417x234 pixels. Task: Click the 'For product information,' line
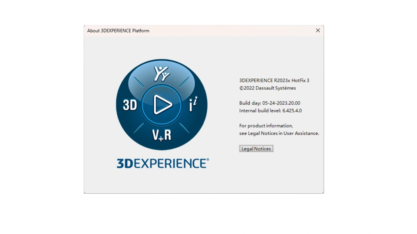tap(266, 126)
